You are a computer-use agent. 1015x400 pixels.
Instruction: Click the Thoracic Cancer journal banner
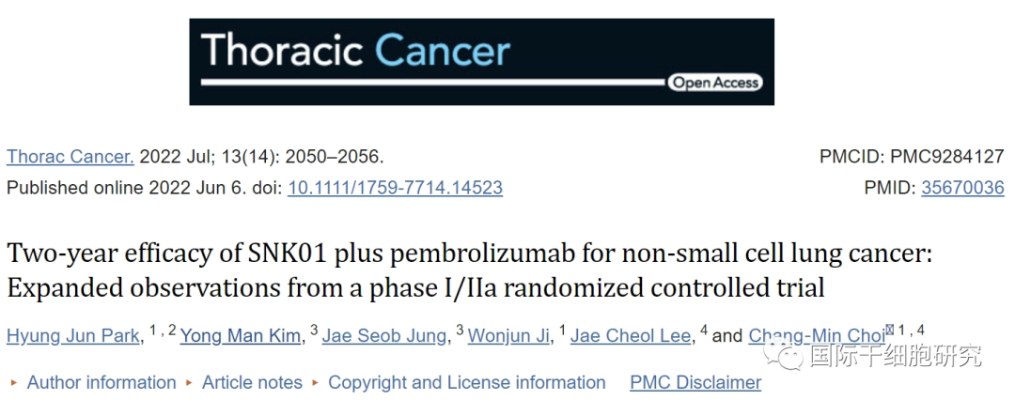pos(481,61)
